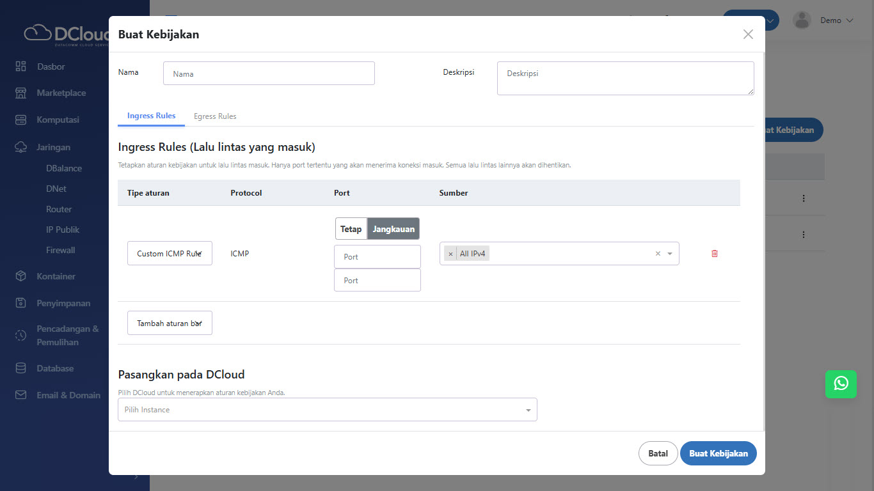The image size is (874, 491).
Task: Click the Nama input field
Action: [269, 74]
